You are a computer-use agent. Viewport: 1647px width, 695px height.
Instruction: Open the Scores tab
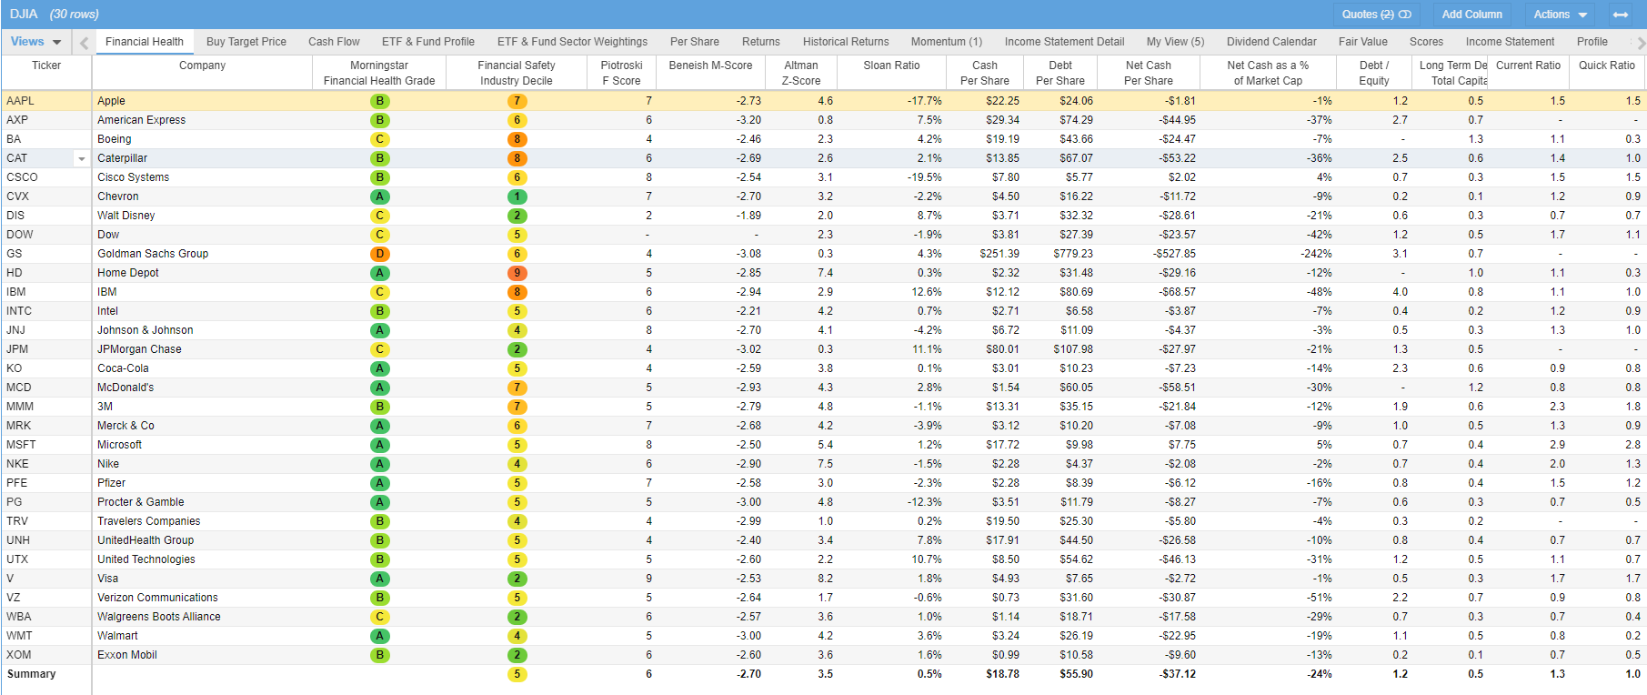1426,42
